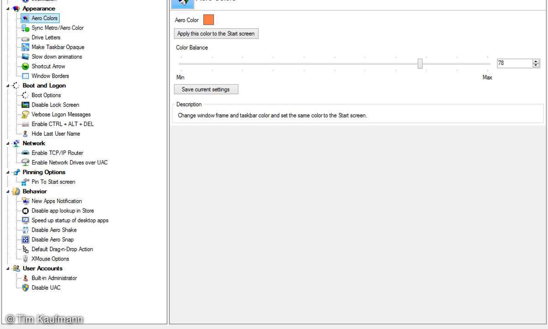Click the Disable UAC shield icon

point(26,287)
